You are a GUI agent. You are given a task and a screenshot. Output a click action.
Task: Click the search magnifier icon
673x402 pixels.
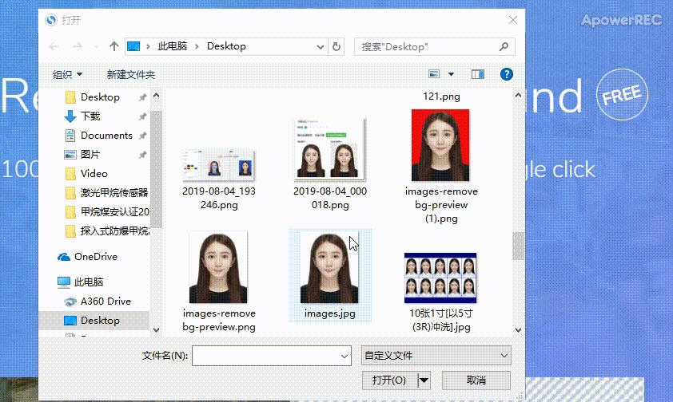click(504, 46)
